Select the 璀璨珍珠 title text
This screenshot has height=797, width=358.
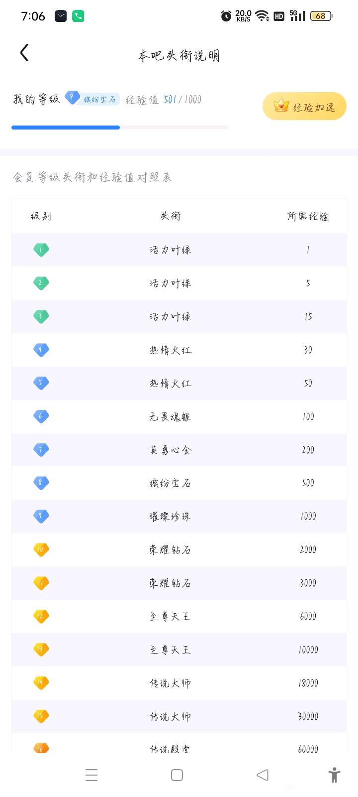coord(170,517)
